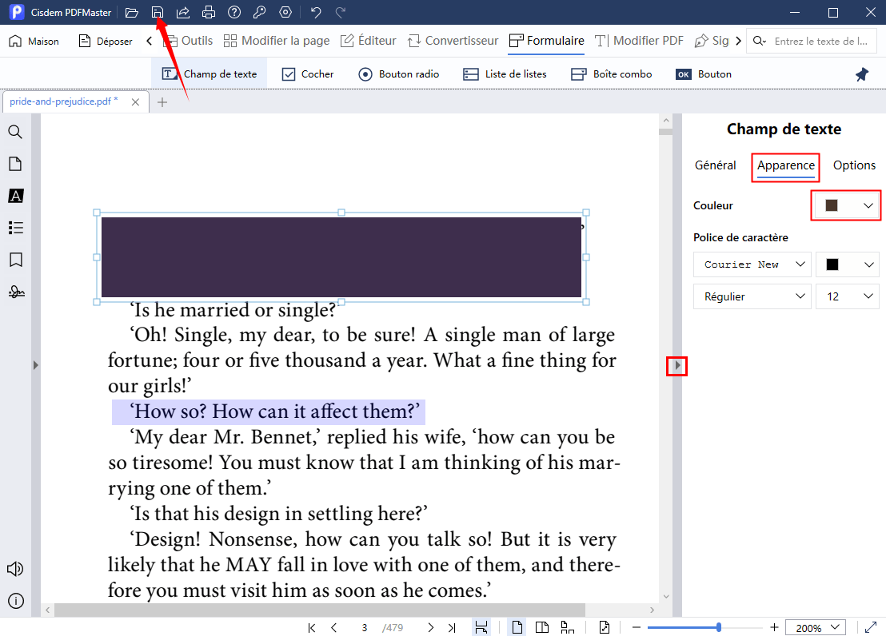886x636 pixels.
Task: Switch to Convertisseur tab
Action: (453, 41)
